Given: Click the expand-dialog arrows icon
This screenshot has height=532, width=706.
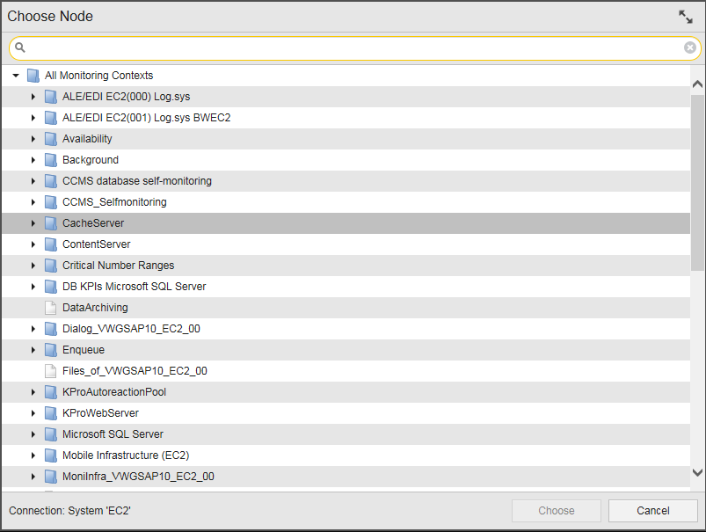Looking at the screenshot, I should pyautogui.click(x=685, y=17).
